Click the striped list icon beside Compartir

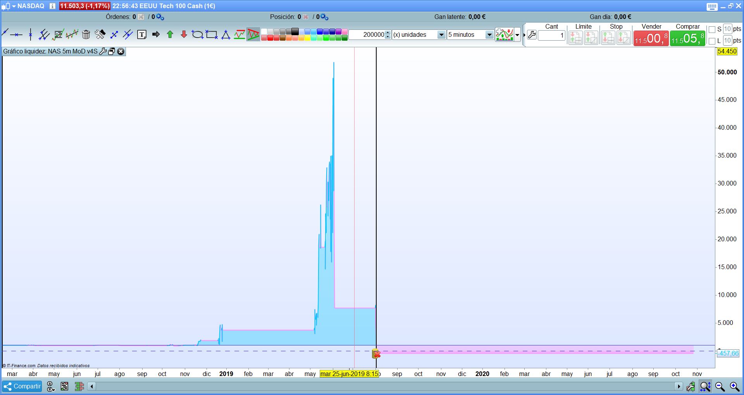pyautogui.click(x=64, y=386)
